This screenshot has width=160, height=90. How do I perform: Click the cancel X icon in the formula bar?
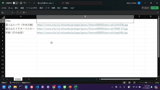tap(18, 12)
